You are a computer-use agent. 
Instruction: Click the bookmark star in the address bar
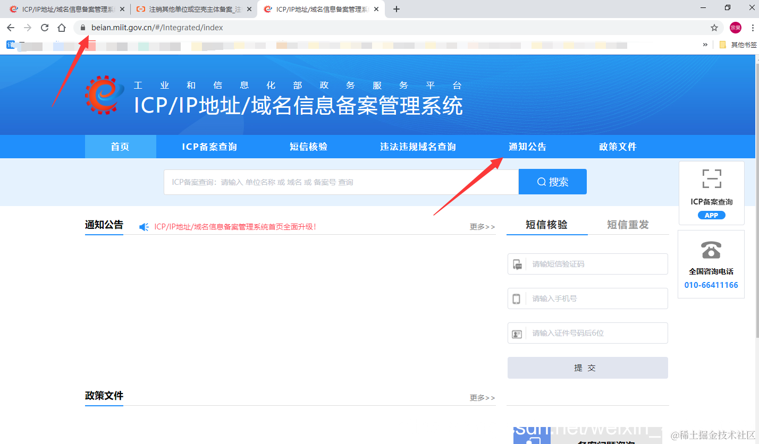715,27
